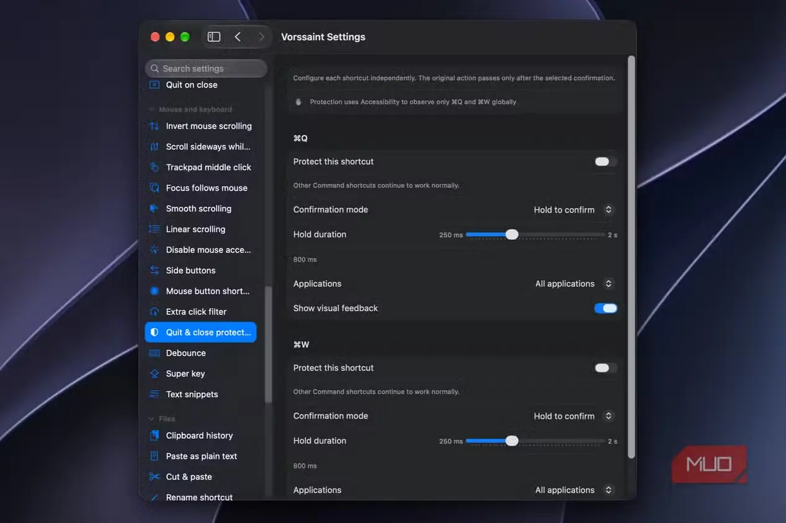The width and height of the screenshot is (786, 523).
Task: Click the Super key icon
Action: click(x=154, y=374)
